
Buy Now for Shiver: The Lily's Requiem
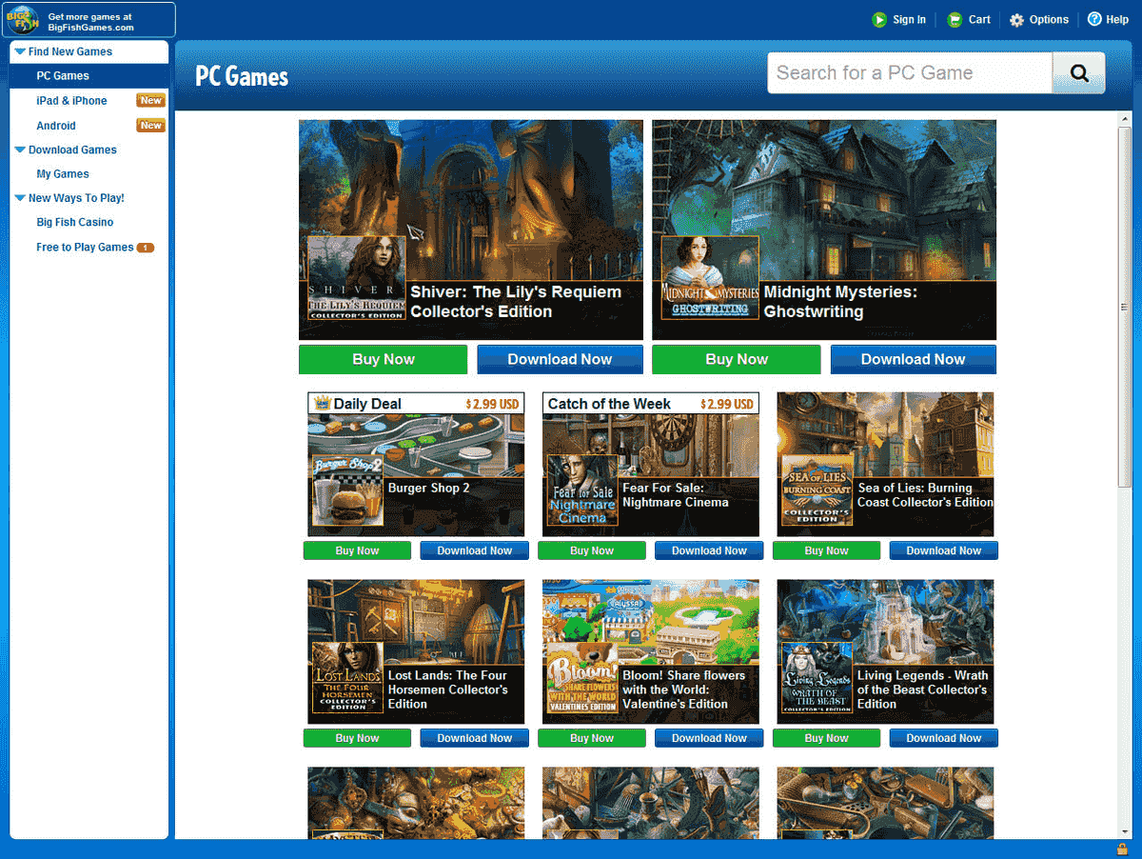[383, 359]
